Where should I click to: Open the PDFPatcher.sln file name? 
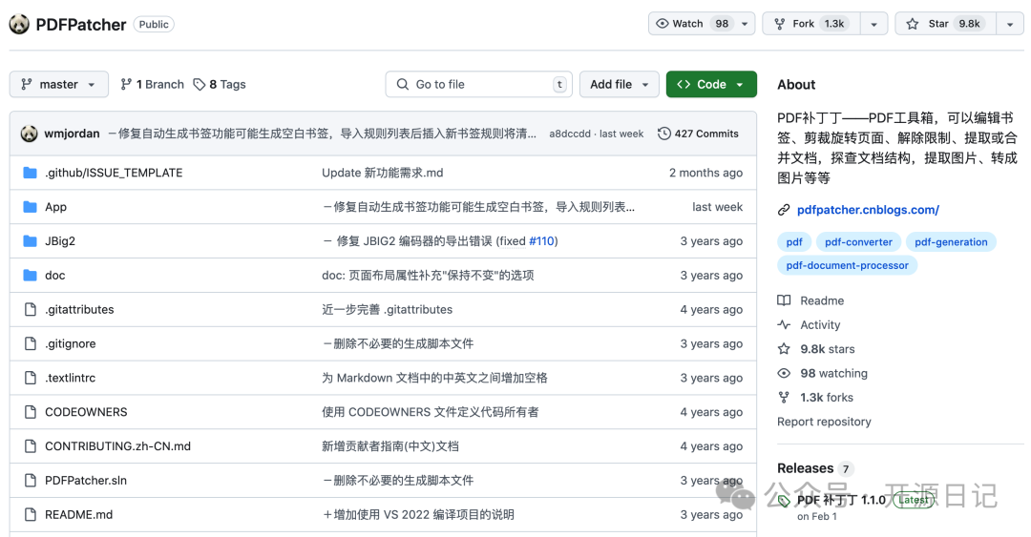click(x=86, y=481)
